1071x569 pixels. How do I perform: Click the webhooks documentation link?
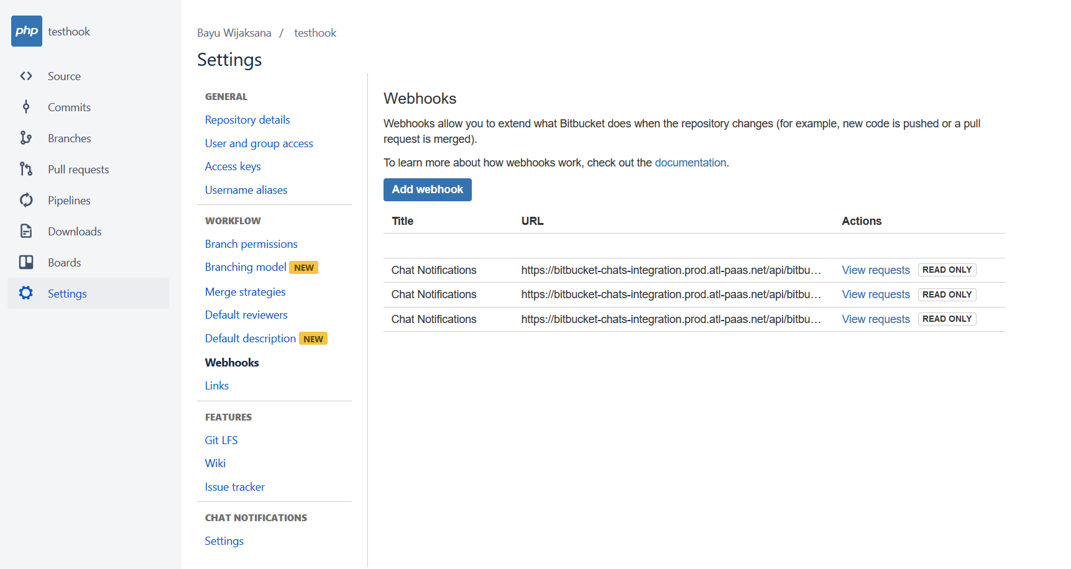point(690,163)
